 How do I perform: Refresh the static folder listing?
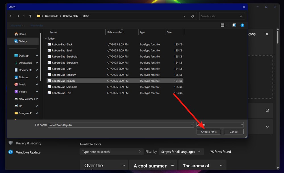[192, 16]
